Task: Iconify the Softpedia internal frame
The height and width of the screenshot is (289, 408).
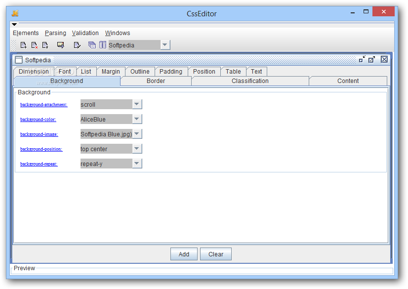Action: click(x=362, y=59)
